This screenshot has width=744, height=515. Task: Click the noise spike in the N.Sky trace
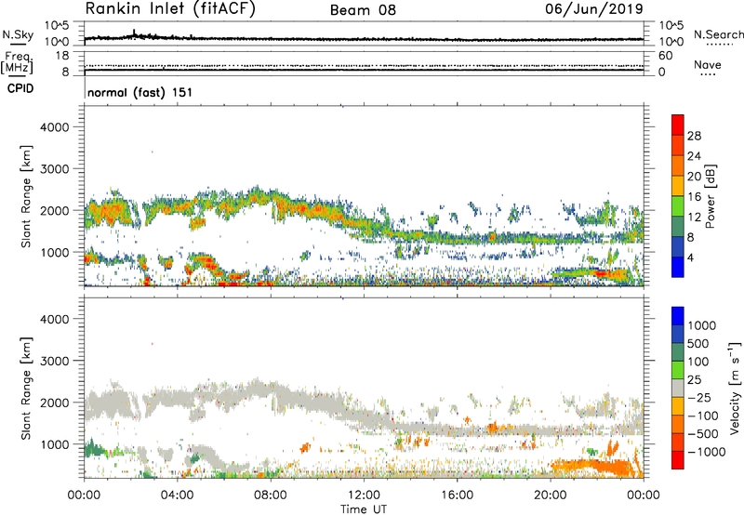pos(134,33)
